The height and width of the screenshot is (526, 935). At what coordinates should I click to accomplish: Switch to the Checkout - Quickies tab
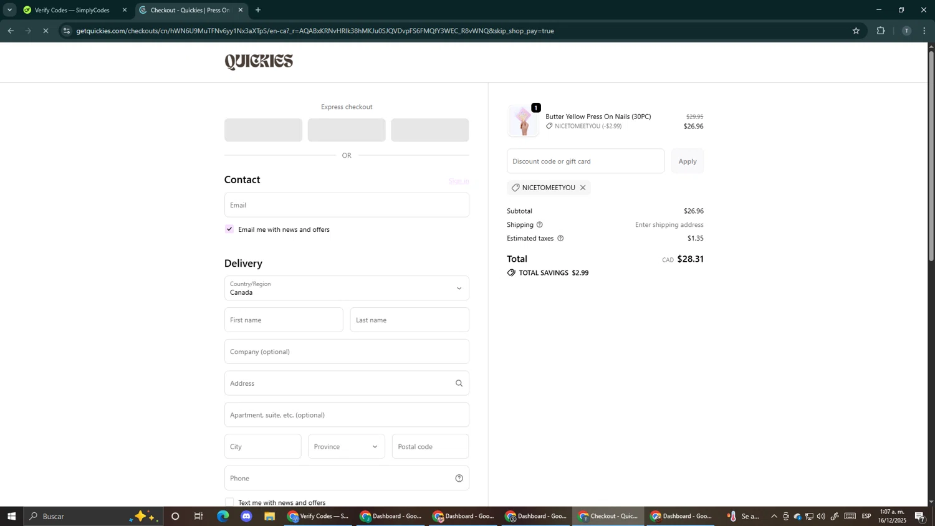click(x=190, y=10)
